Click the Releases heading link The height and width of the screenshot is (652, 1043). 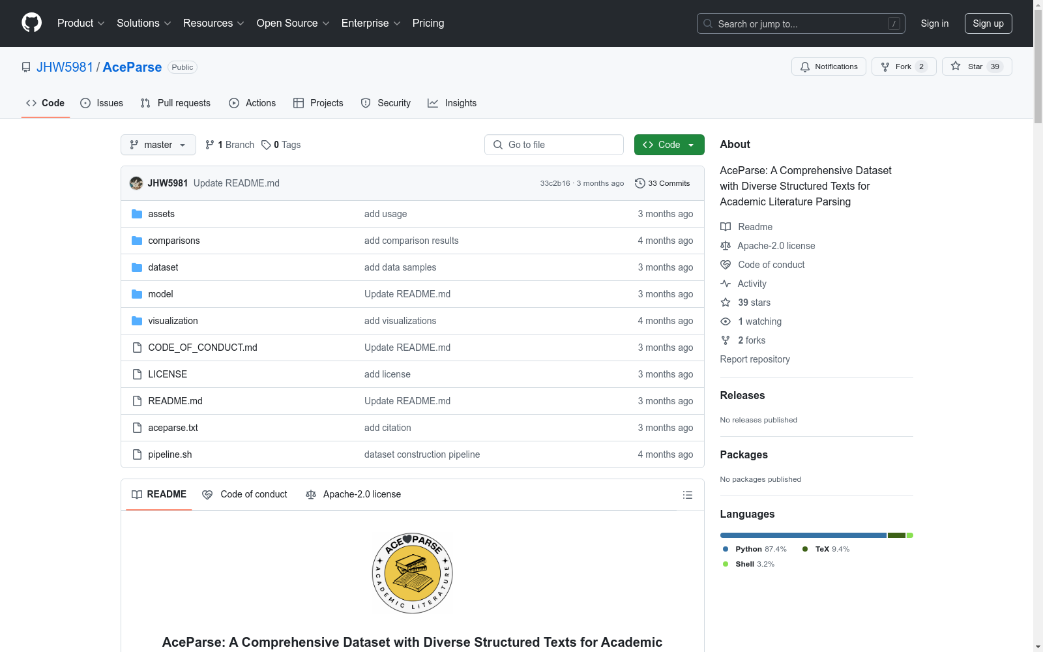(742, 395)
